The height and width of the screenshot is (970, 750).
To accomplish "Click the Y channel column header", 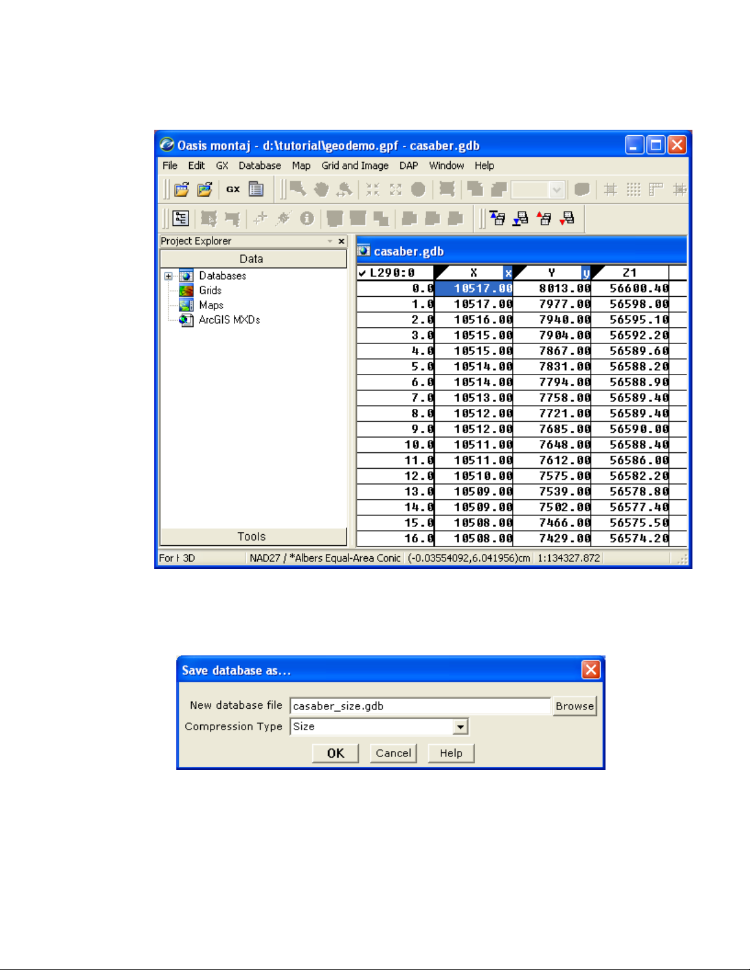I will (x=552, y=273).
